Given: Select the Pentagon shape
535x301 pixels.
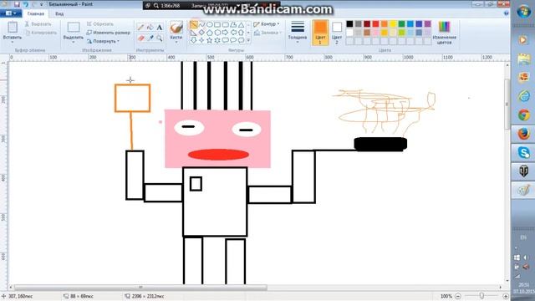Looking at the screenshot, I should [x=210, y=33].
